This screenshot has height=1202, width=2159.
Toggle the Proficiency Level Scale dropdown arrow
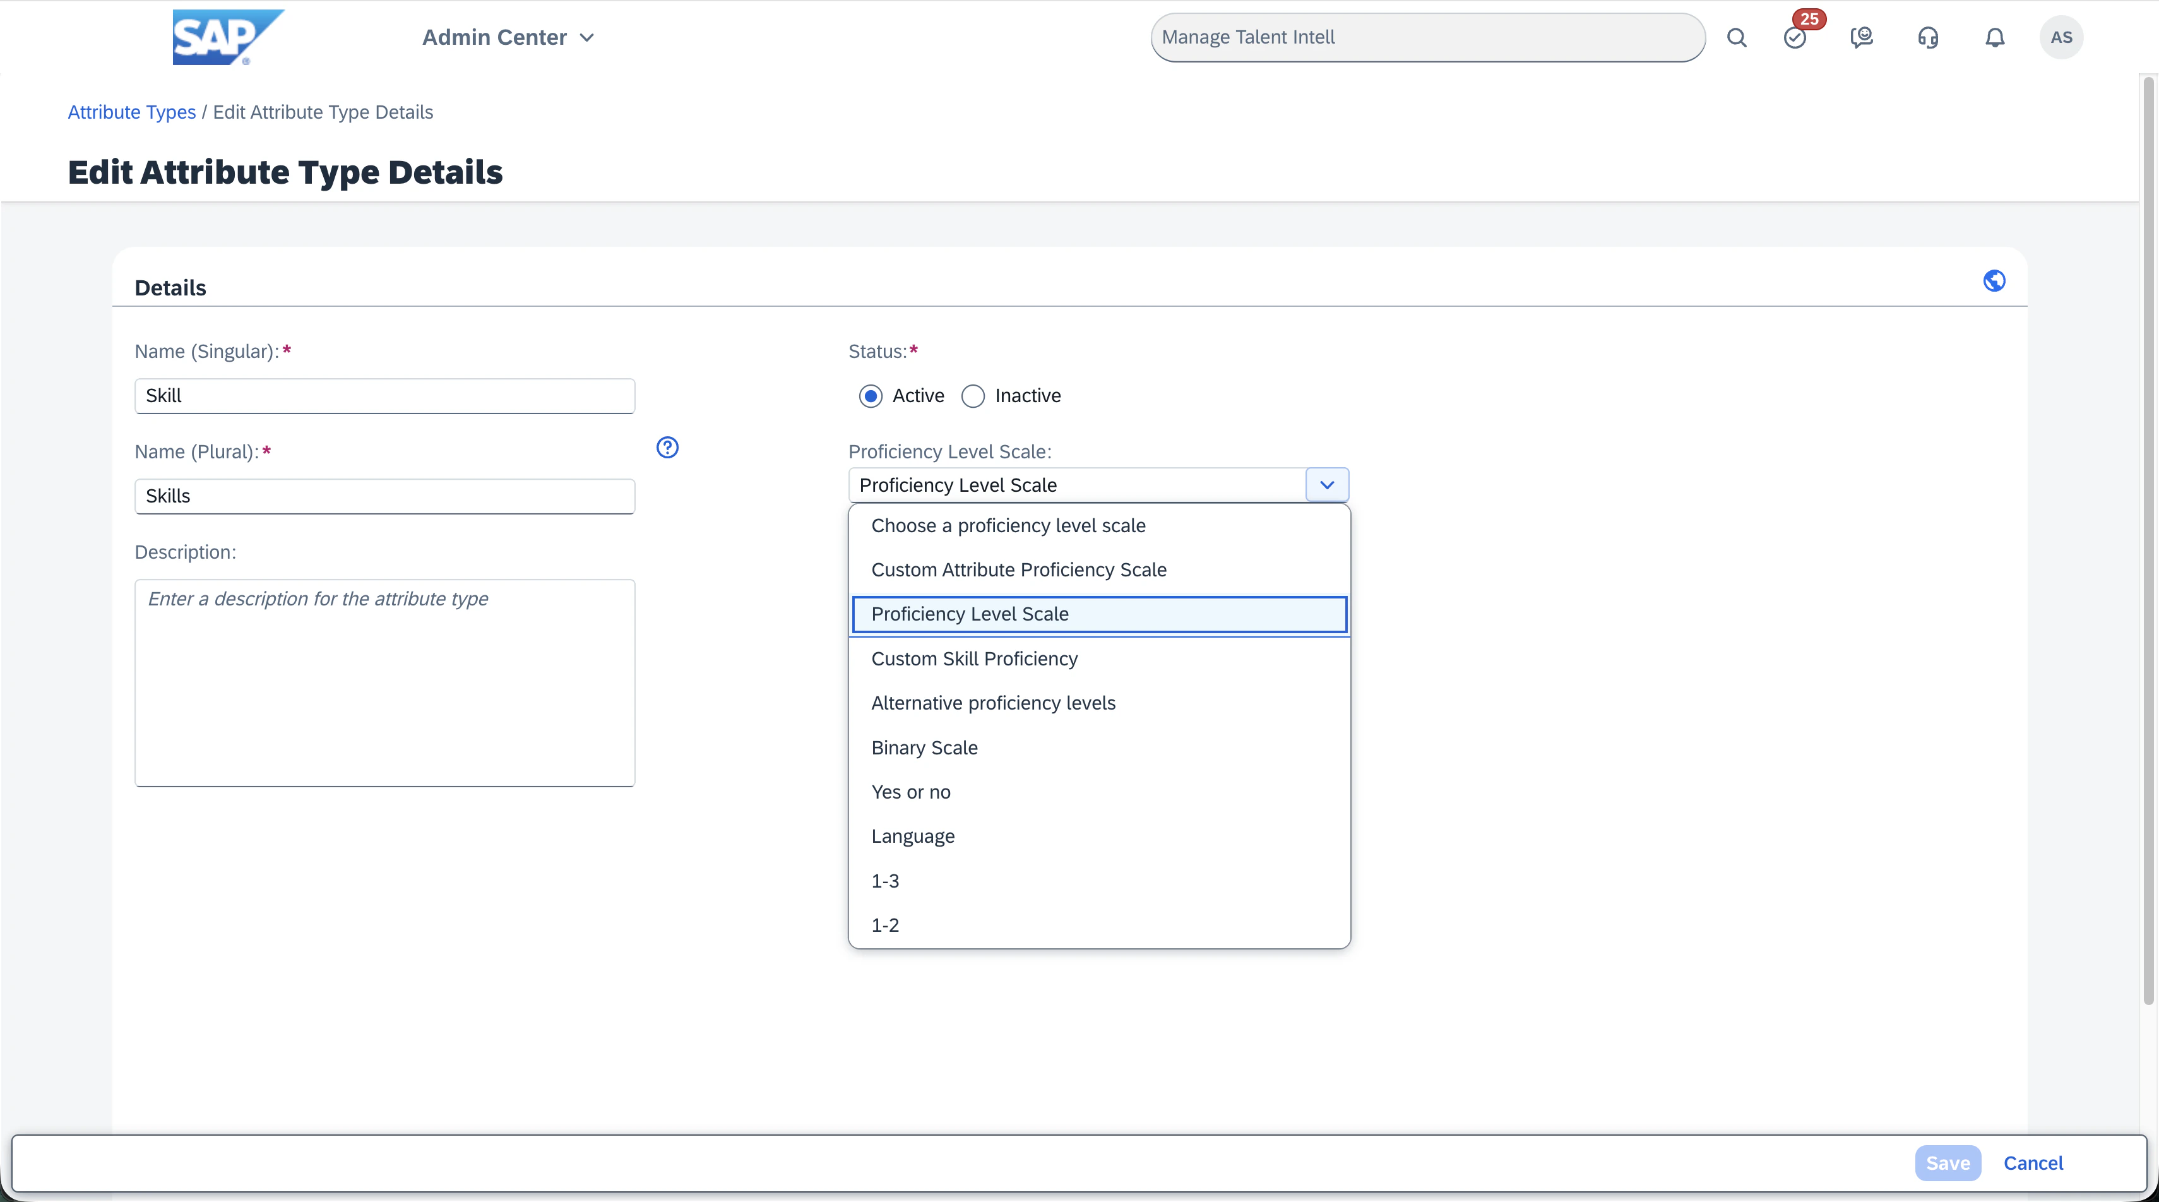pyautogui.click(x=1327, y=484)
